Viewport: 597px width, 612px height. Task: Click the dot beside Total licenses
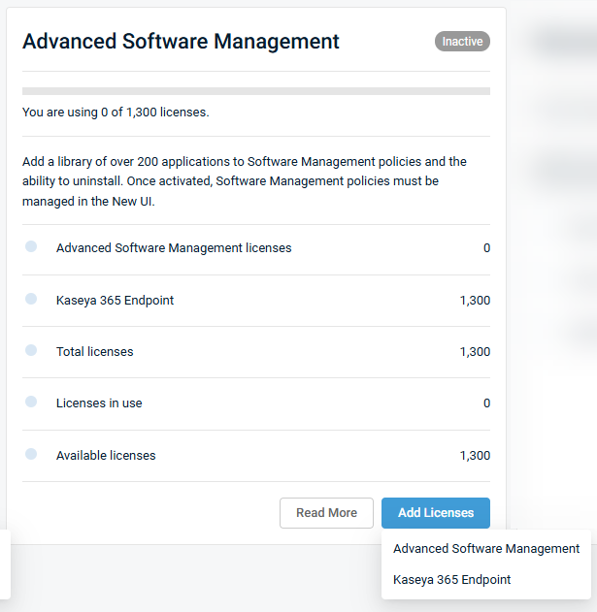click(x=31, y=350)
